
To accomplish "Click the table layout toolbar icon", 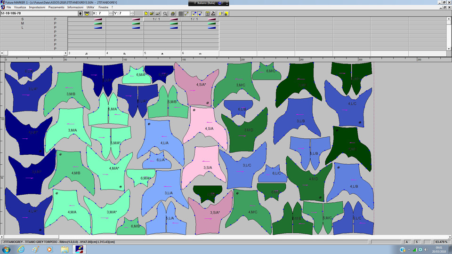I will (x=208, y=14).
